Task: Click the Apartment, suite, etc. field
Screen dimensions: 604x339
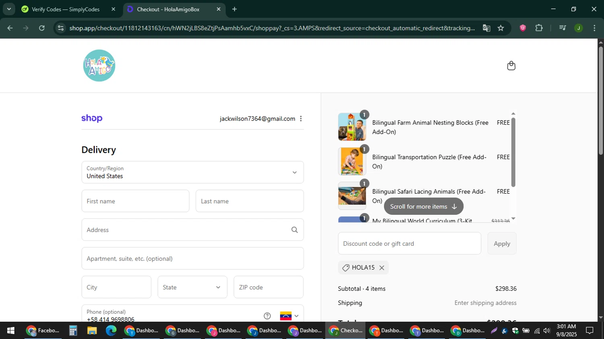Action: (x=192, y=258)
